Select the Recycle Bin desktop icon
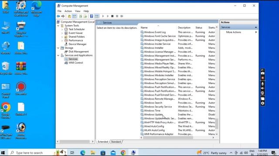The height and width of the screenshot is (156, 279). pos(6,68)
